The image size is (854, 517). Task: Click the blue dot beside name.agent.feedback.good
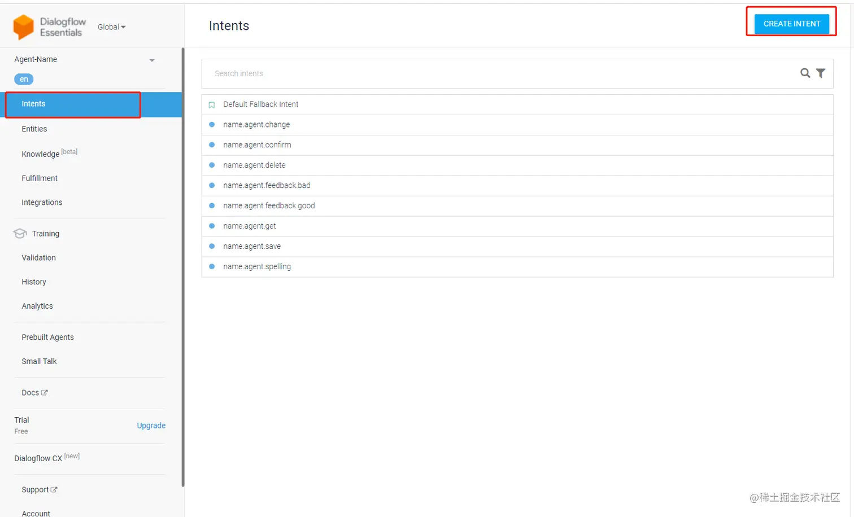coord(212,205)
